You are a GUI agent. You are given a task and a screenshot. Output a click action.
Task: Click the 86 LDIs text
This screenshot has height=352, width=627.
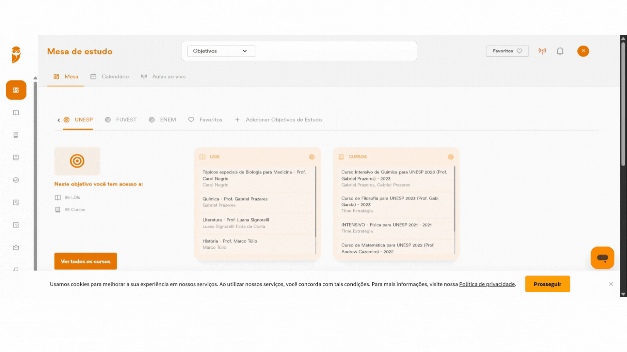[72, 198]
